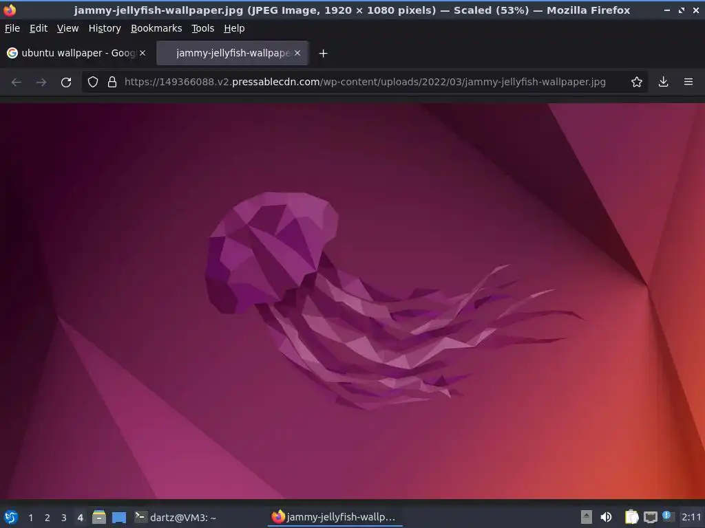The image size is (705, 528).
Task: Minimize the Firefox window
Action: pos(667,10)
